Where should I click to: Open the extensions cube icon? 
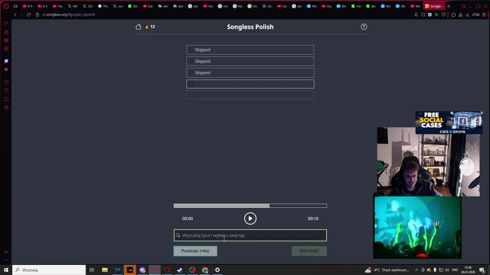454,15
